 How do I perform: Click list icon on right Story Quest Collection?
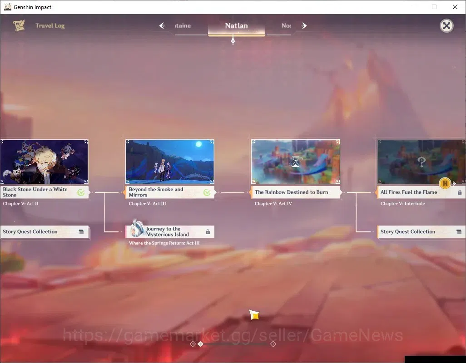[x=459, y=231]
